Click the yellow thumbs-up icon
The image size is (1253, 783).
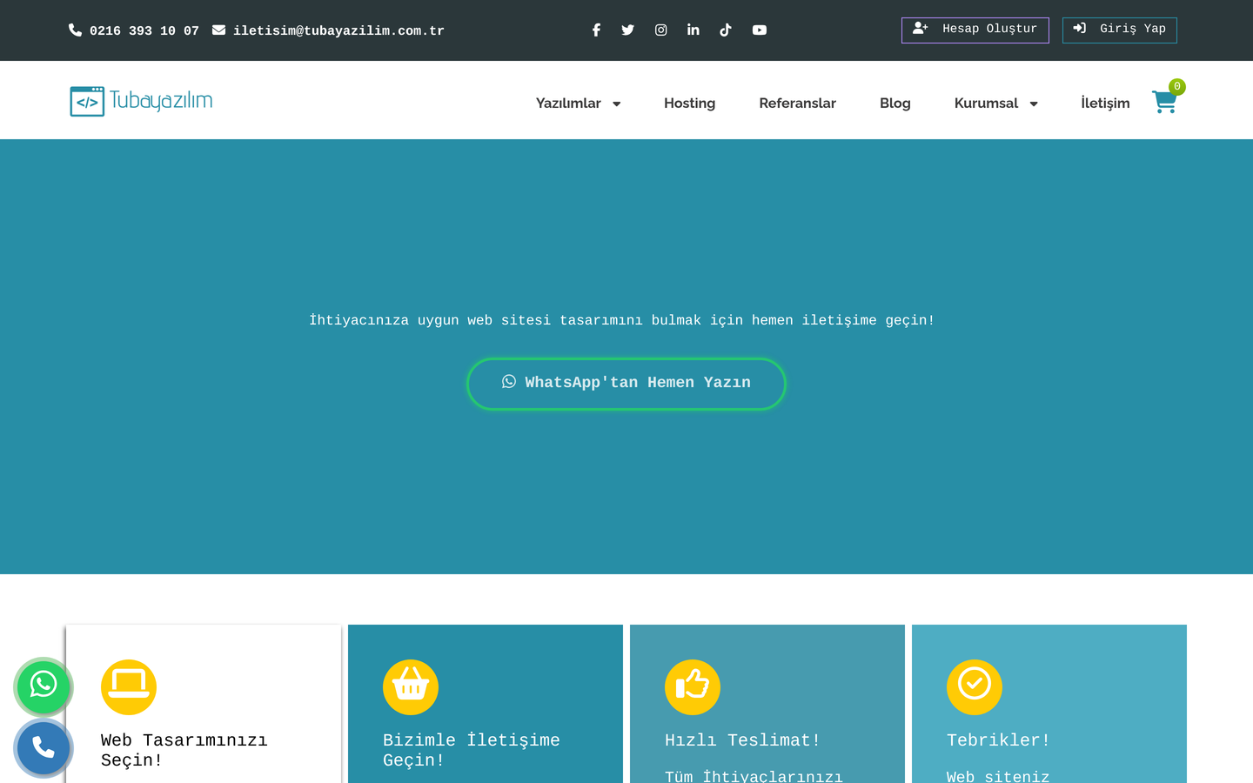click(x=693, y=686)
